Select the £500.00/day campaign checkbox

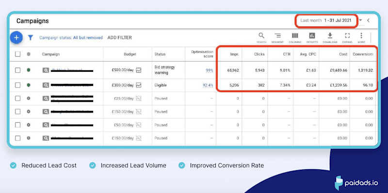(x=18, y=70)
